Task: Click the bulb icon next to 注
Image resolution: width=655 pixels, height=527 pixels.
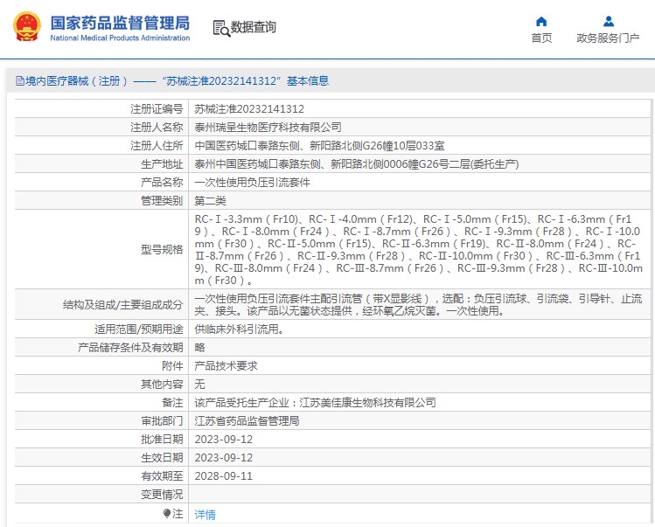Action: [167, 513]
